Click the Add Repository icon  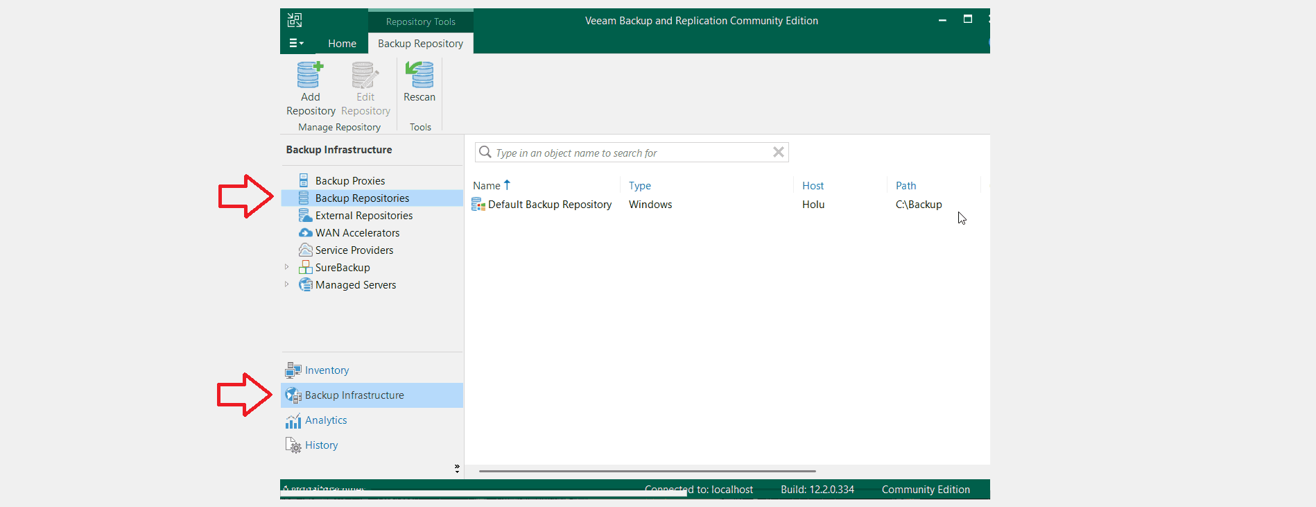point(310,75)
